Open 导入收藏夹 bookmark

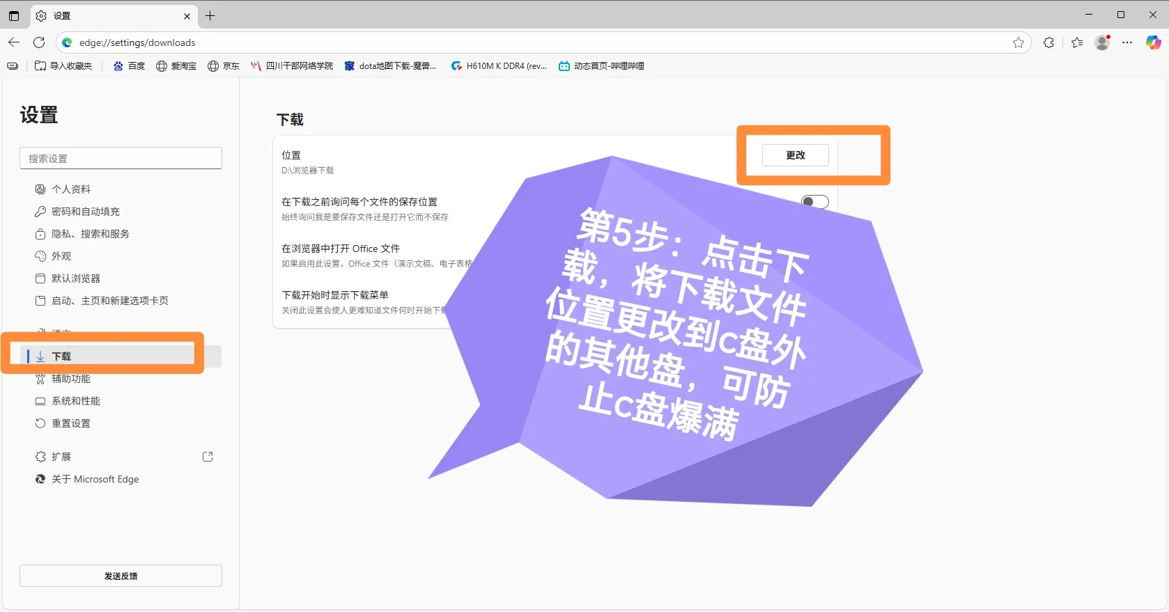coord(63,65)
